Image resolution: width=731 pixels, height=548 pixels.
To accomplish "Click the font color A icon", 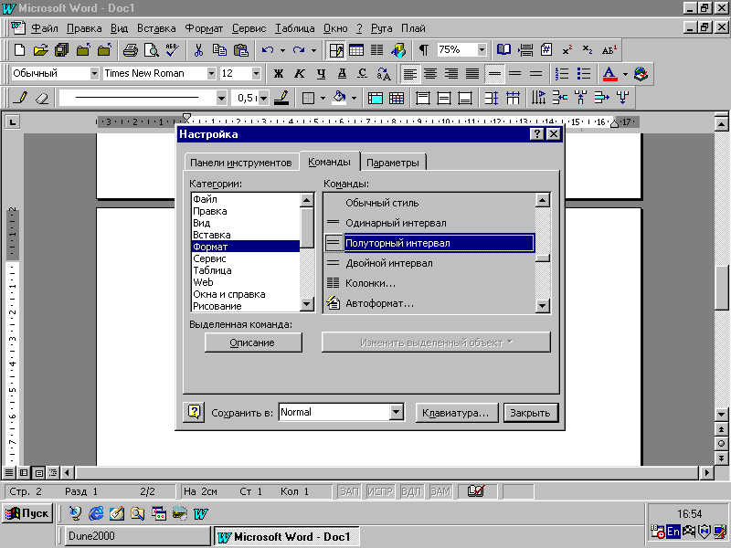I will click(x=609, y=73).
